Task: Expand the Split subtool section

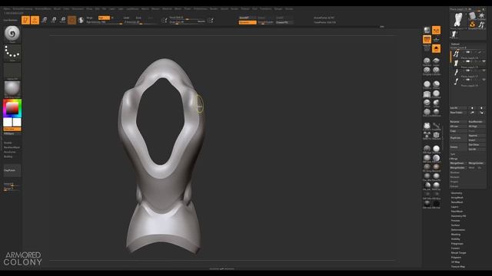Action: 453,154
